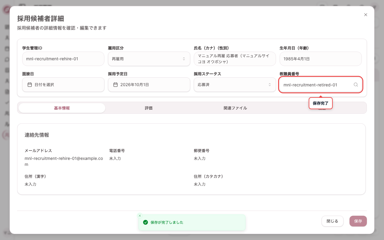
Task: Click the 採用候補者詳細 dialog title
Action: coord(40,19)
